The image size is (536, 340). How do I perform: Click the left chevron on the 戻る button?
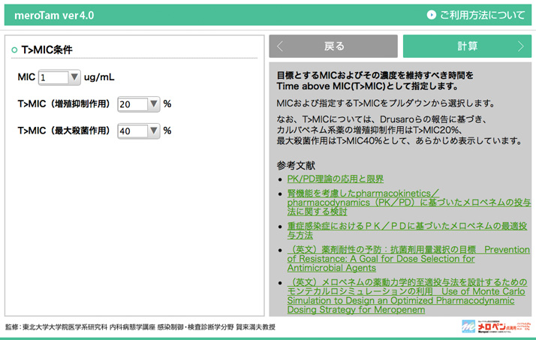pos(280,47)
